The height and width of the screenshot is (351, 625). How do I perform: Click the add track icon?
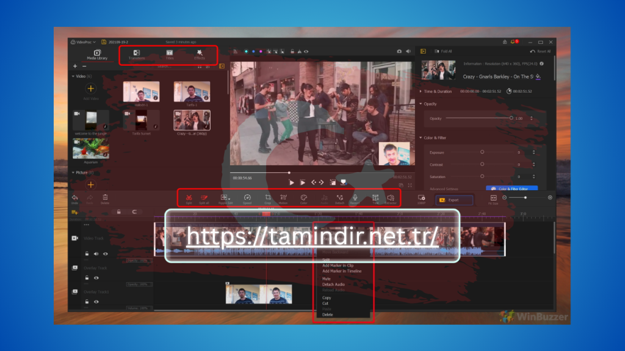click(x=74, y=212)
